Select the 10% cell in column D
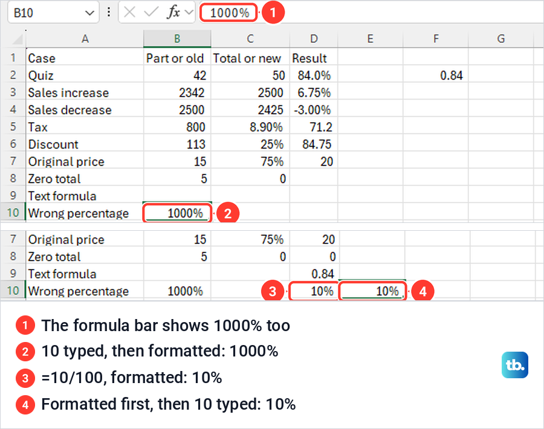 click(314, 291)
